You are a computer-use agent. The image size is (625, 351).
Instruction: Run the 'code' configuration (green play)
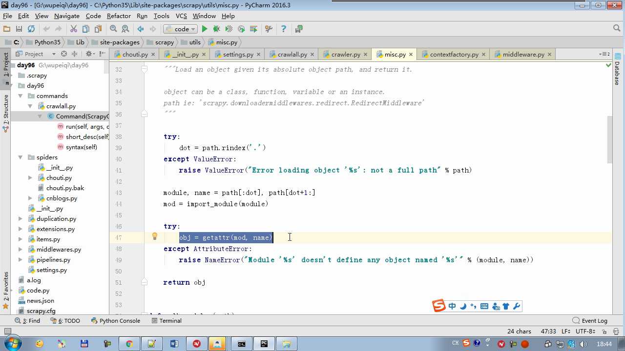coord(205,29)
